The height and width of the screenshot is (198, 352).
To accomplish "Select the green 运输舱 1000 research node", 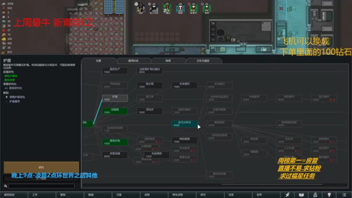I will coord(115,111).
